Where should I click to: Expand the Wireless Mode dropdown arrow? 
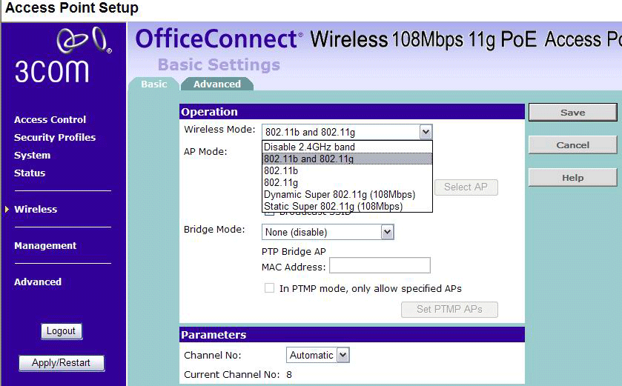click(x=425, y=132)
